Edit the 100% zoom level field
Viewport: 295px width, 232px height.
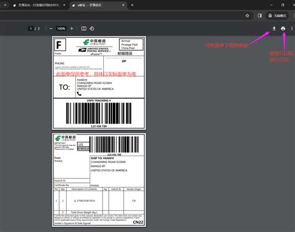tap(61, 29)
